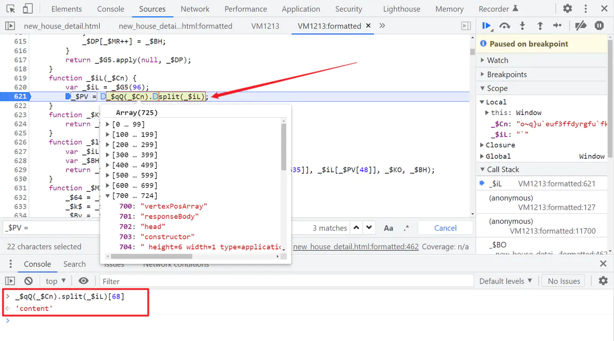The image size is (614, 341).
Task: Resume script execution in debugger
Action: coord(487,26)
